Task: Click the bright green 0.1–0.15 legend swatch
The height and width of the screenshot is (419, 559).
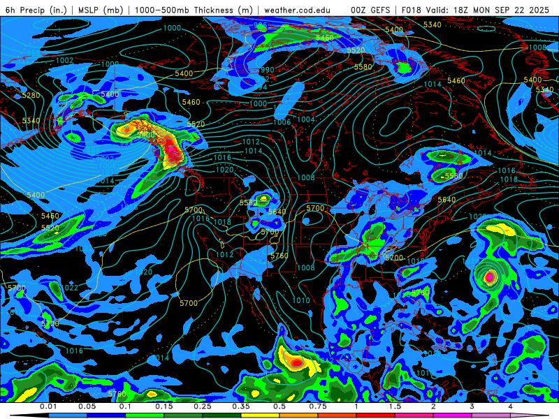Action: (x=145, y=416)
